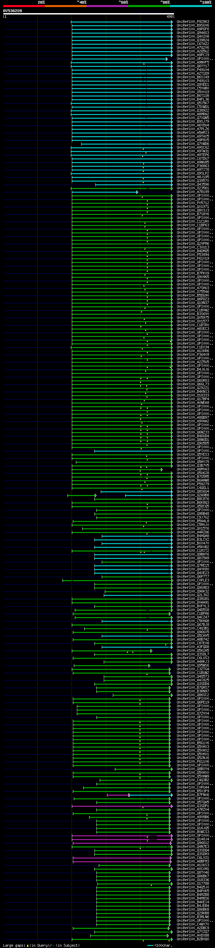Click the red ~20% identity color segment
The width and height of the screenshot is (215, 948).
pos(24,6)
